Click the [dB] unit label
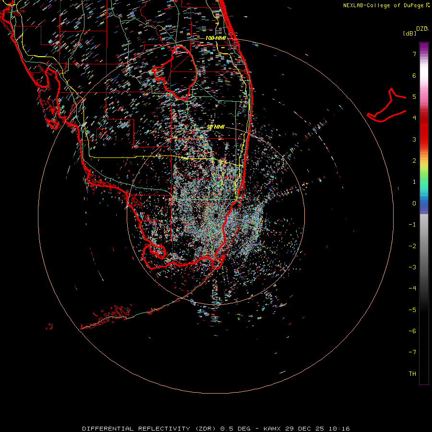The image size is (432, 432). point(410,33)
